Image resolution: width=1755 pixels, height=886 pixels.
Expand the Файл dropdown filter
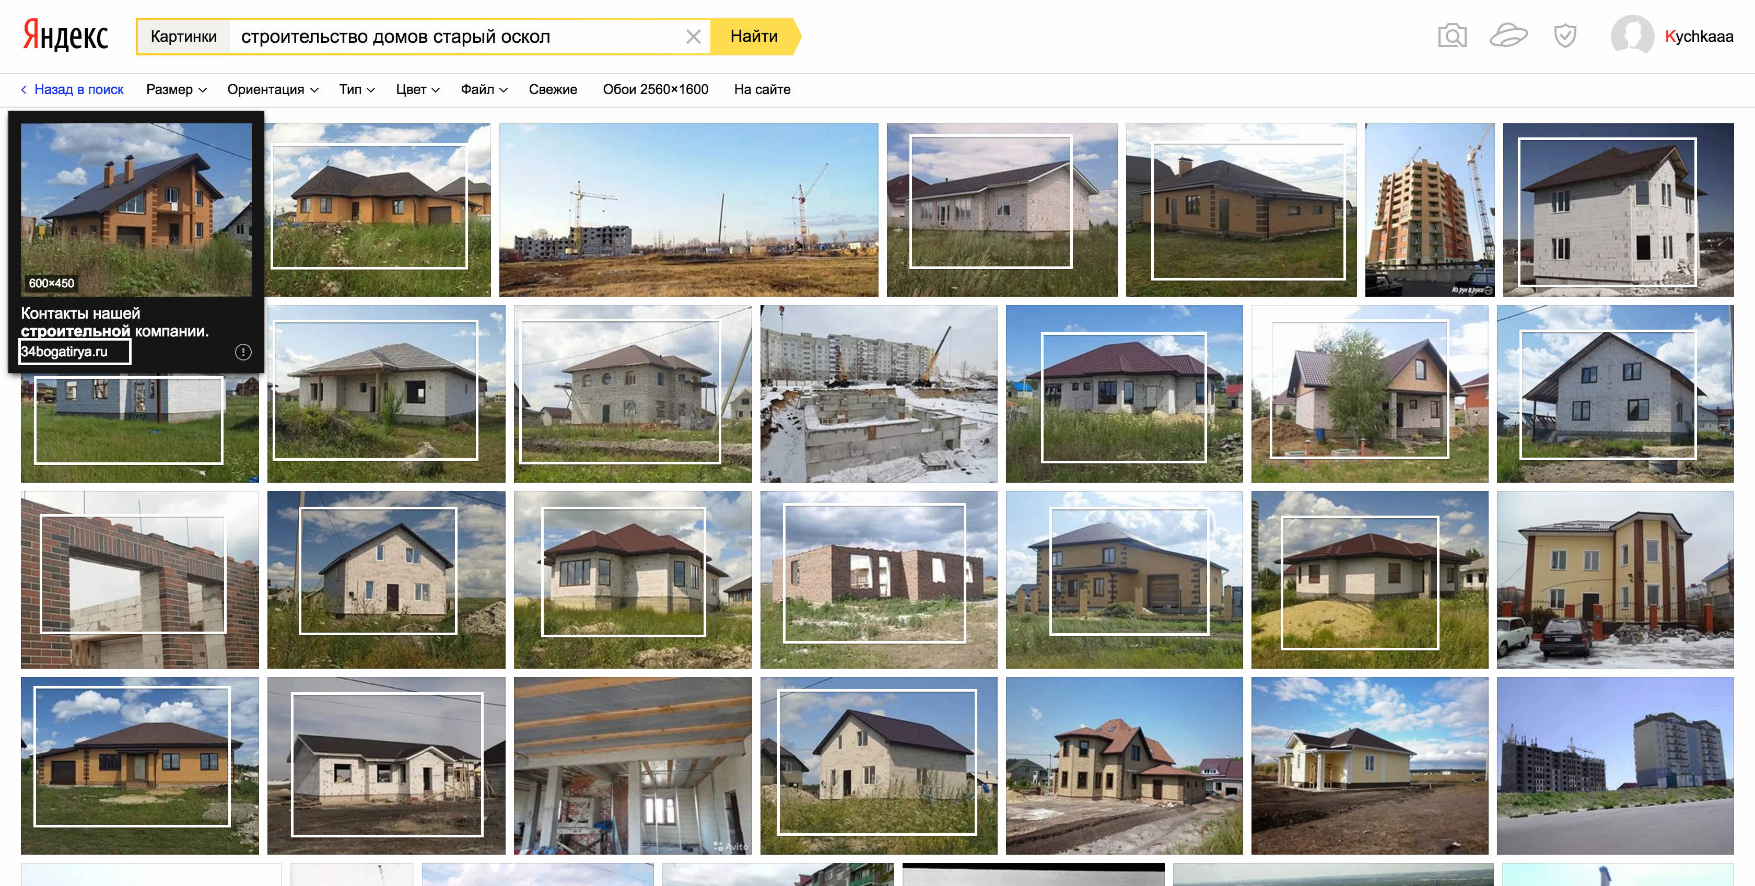tap(481, 88)
